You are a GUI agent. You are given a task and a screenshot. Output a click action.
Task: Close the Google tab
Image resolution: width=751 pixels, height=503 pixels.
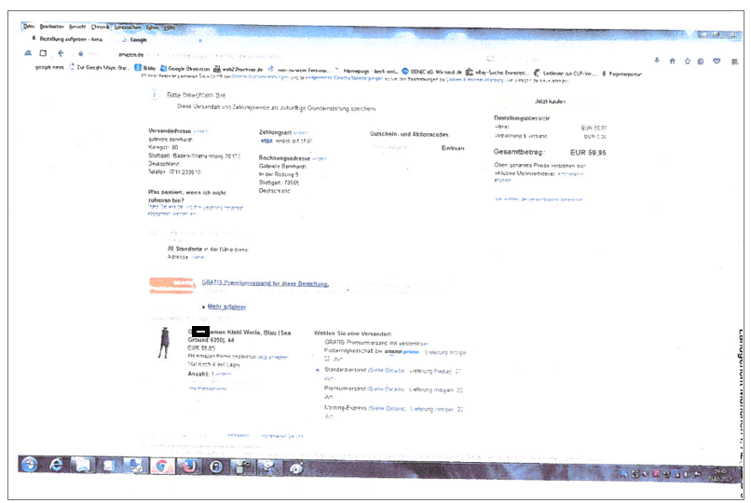pos(200,40)
